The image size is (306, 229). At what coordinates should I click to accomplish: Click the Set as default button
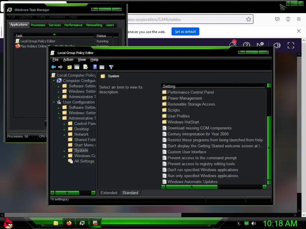click(185, 32)
